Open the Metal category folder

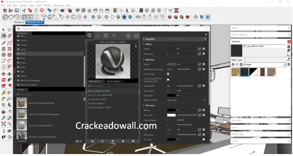(50, 54)
